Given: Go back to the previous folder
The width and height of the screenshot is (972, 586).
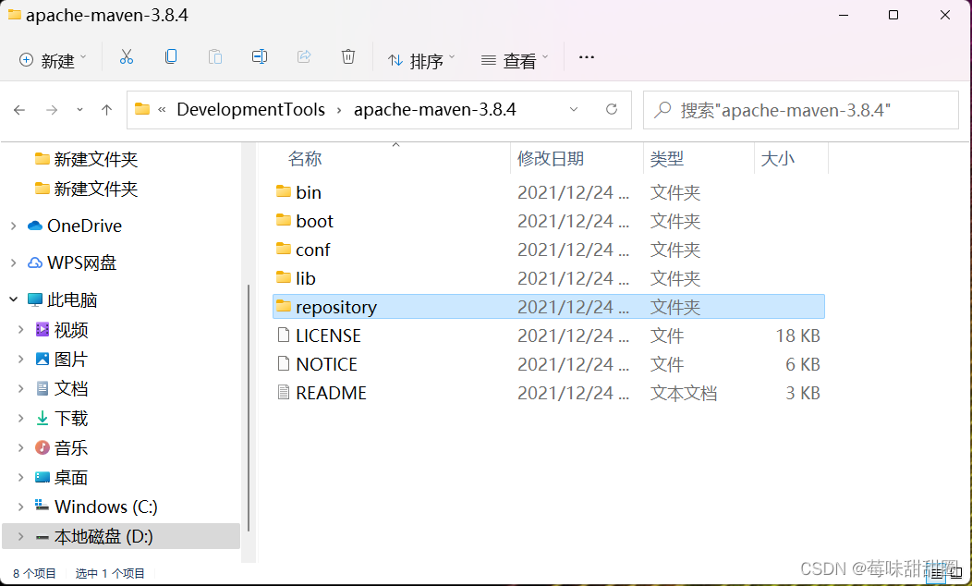Looking at the screenshot, I should click(19, 109).
